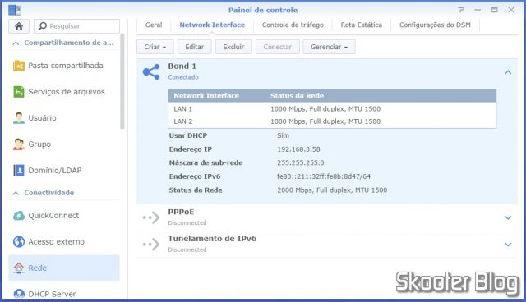Select the LAN 1 row
Screen dimensions: 526x302
(x=332, y=109)
